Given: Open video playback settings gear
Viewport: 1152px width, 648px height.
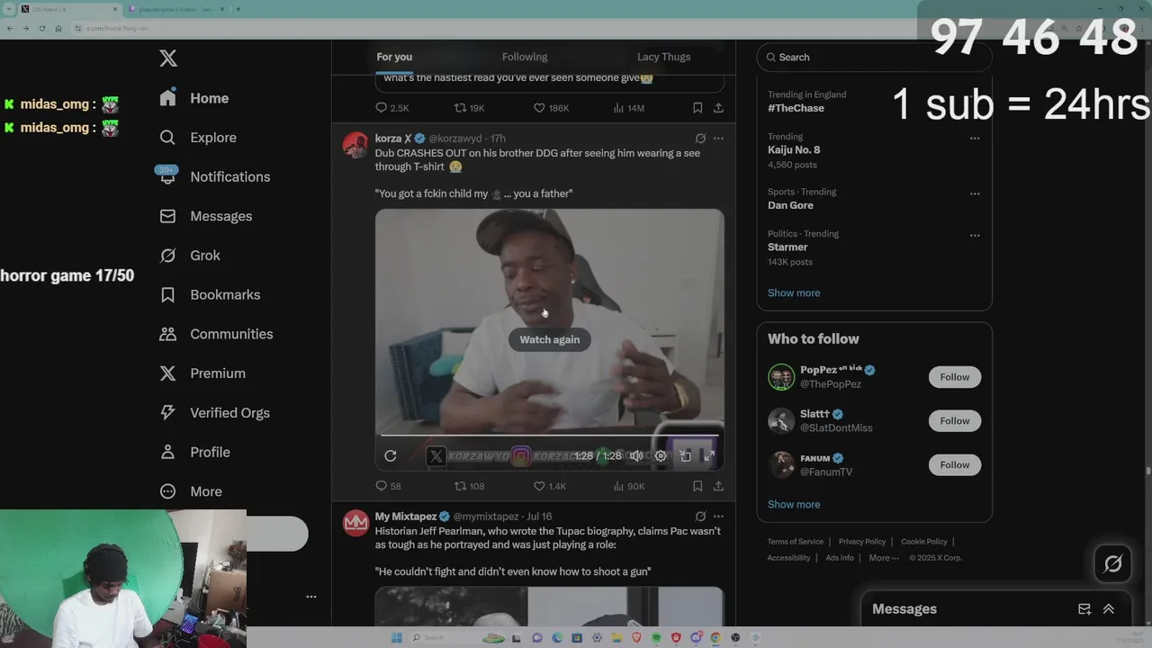Looking at the screenshot, I should 661,456.
